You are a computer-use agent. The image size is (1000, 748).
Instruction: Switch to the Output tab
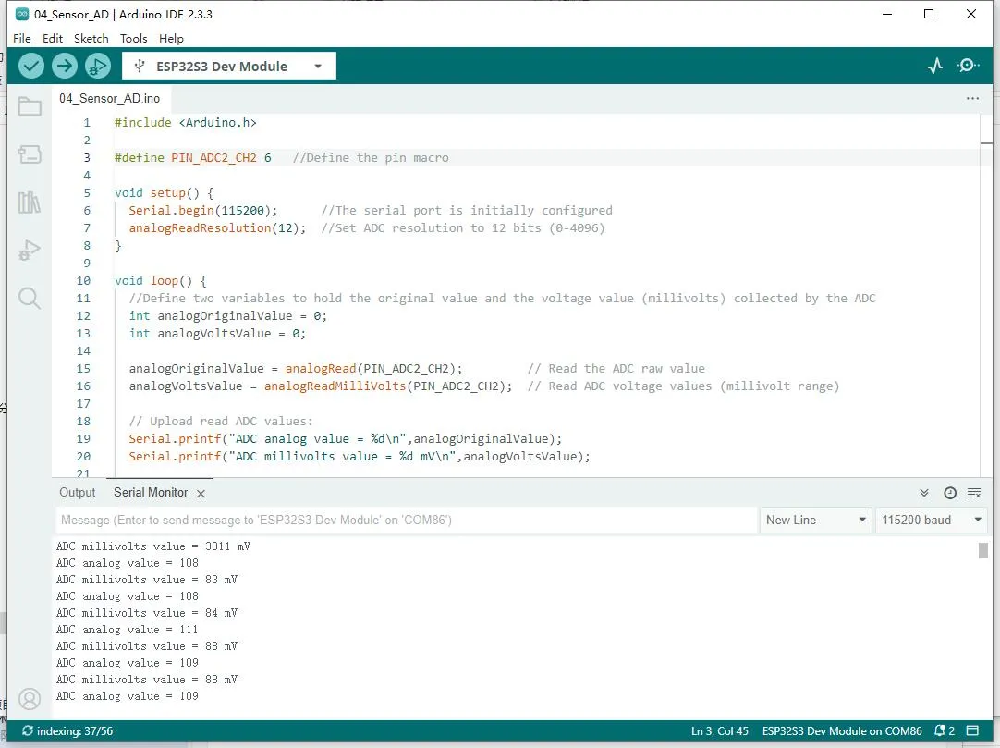[78, 493]
